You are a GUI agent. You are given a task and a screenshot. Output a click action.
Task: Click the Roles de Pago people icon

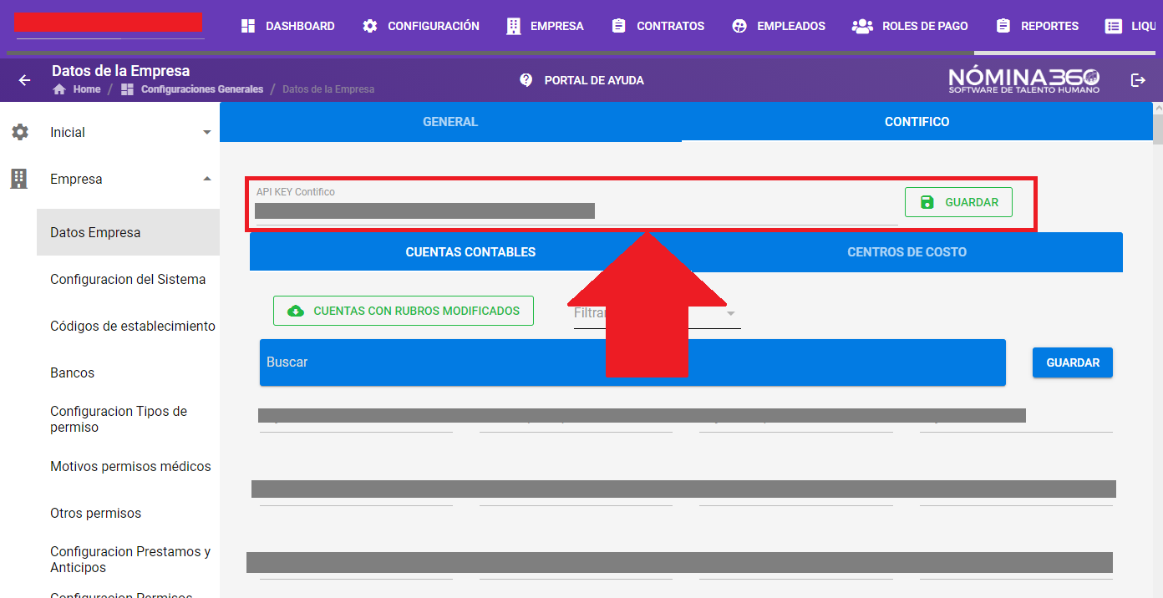[862, 26]
